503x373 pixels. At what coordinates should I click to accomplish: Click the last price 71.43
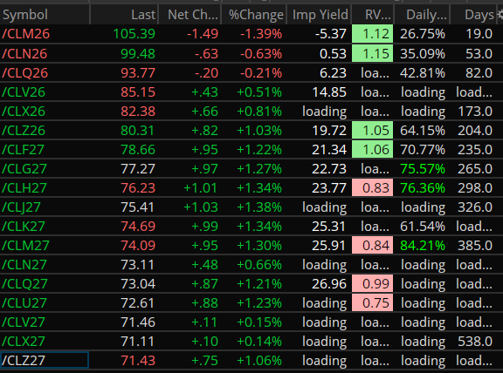pyautogui.click(x=138, y=361)
